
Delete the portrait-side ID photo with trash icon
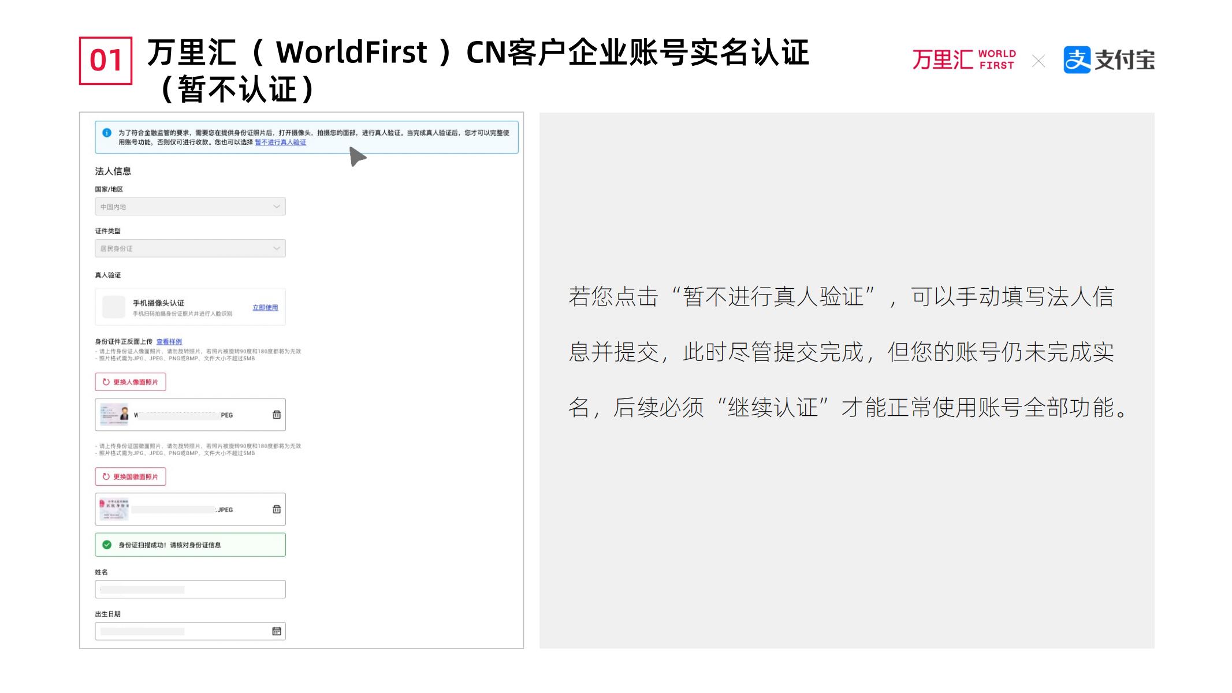277,415
